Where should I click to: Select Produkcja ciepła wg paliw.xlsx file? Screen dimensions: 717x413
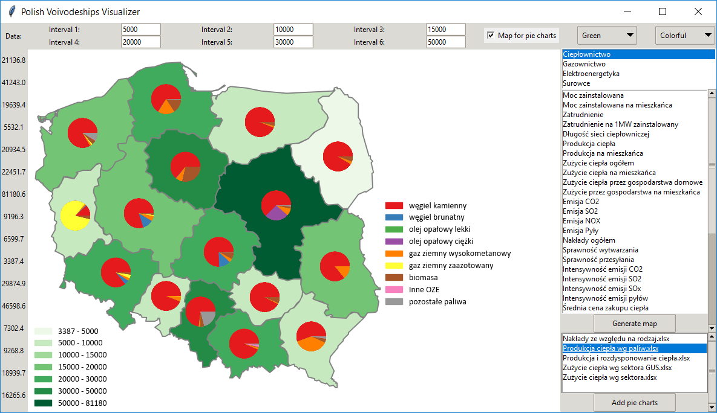(x=635, y=348)
